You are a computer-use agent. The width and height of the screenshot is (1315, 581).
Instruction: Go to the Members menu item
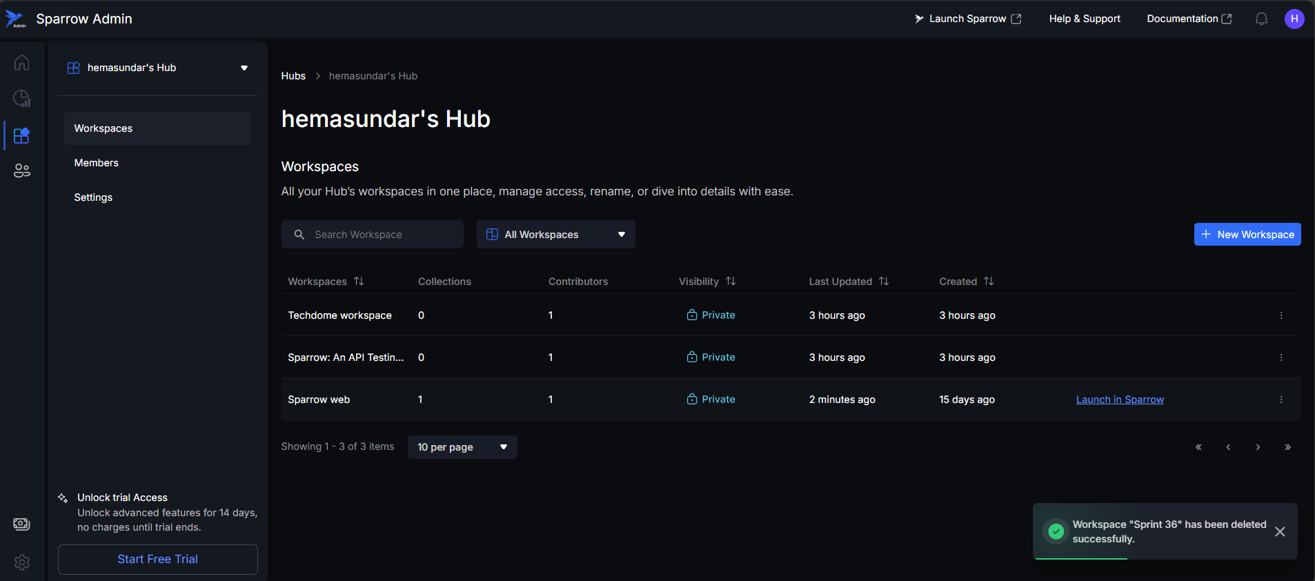[x=97, y=163]
